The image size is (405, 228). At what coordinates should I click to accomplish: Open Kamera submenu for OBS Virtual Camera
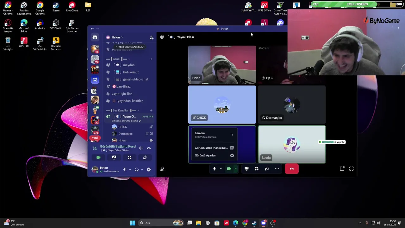pyautogui.click(x=214, y=135)
